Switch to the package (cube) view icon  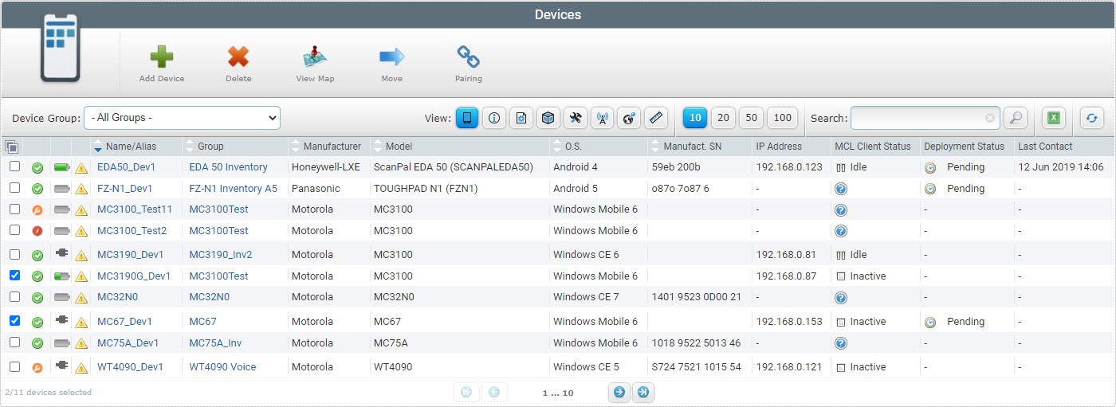click(548, 118)
